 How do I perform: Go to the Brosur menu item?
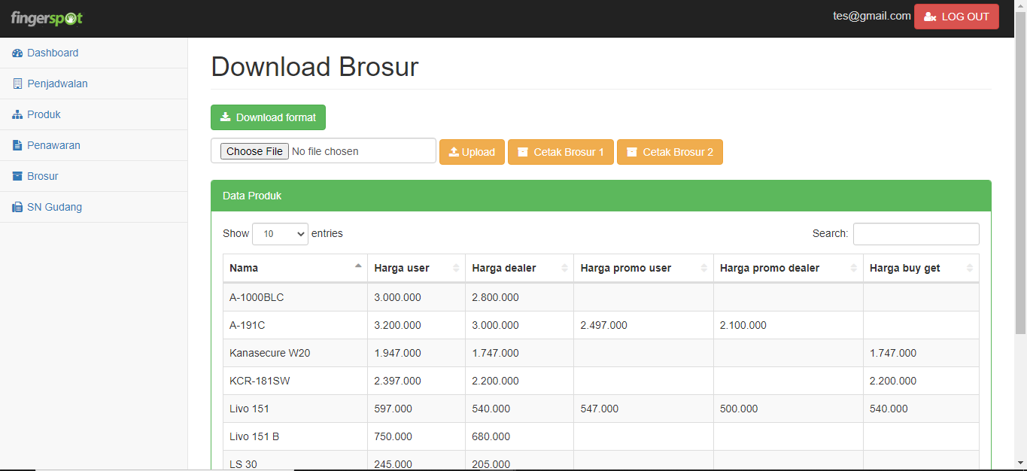(x=42, y=176)
